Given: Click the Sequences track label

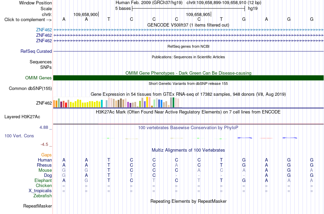Looking at the screenshot, I should (41, 62).
